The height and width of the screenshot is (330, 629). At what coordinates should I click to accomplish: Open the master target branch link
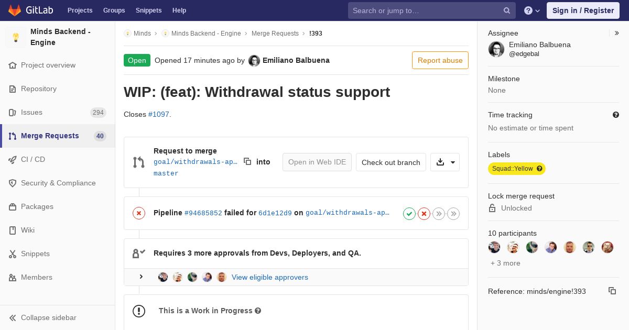[x=166, y=173]
